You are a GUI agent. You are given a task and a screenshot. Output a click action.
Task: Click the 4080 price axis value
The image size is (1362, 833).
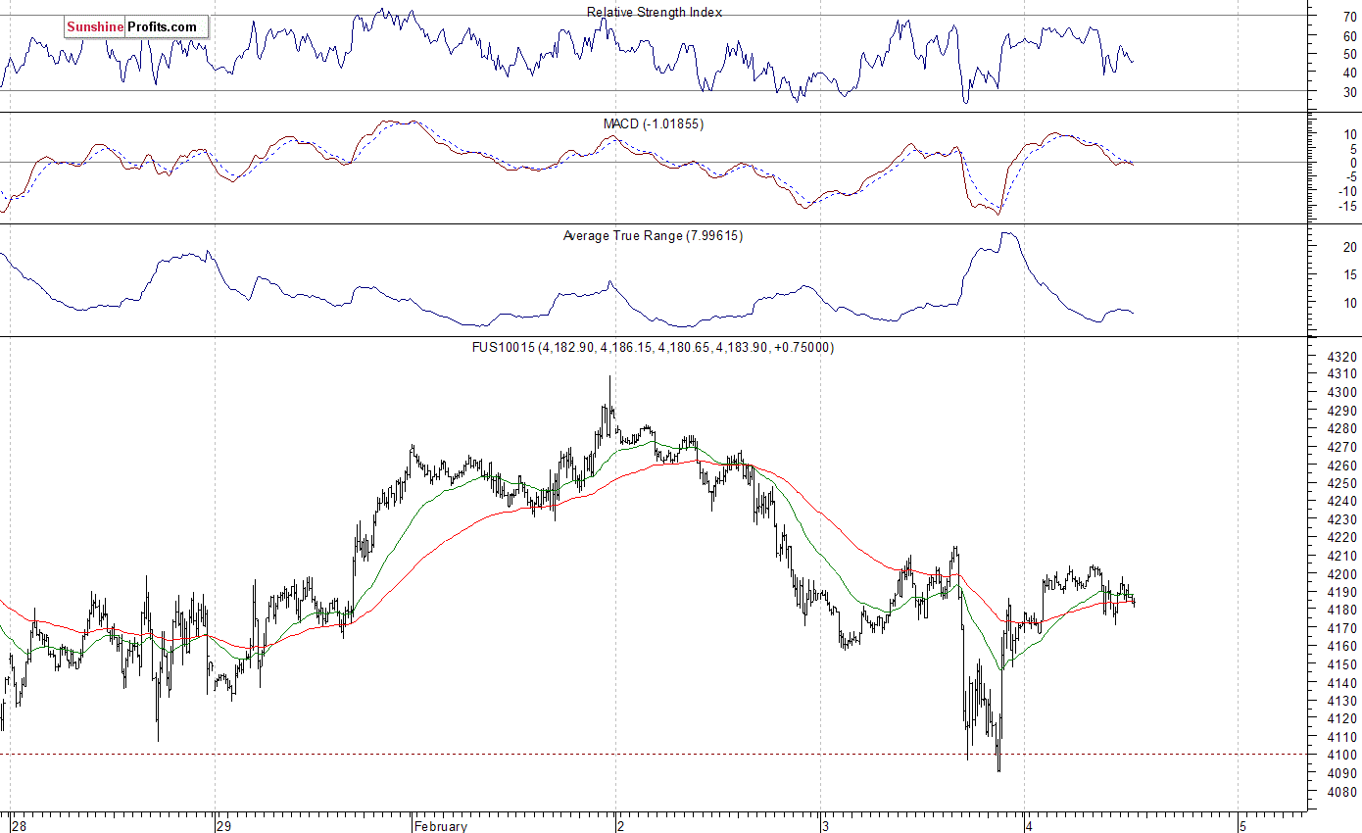tap(1342, 791)
